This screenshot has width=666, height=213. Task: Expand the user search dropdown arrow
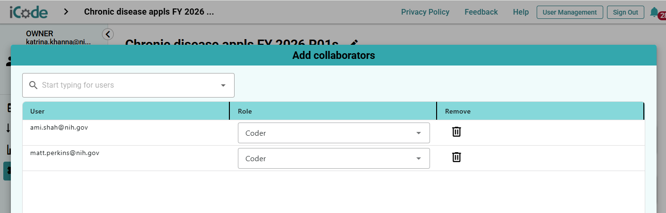pyautogui.click(x=223, y=85)
